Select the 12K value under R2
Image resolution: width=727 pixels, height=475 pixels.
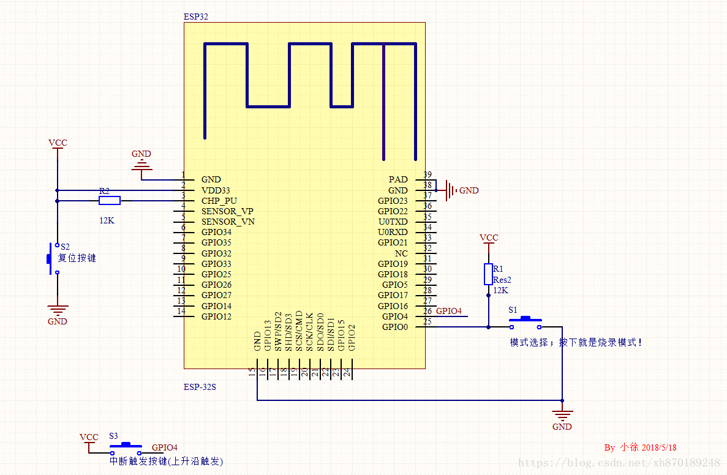coord(107,220)
